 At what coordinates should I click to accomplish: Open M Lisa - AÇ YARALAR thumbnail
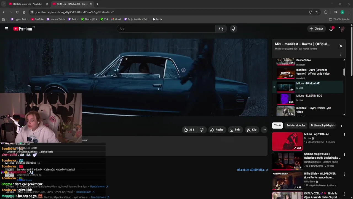click(287, 141)
